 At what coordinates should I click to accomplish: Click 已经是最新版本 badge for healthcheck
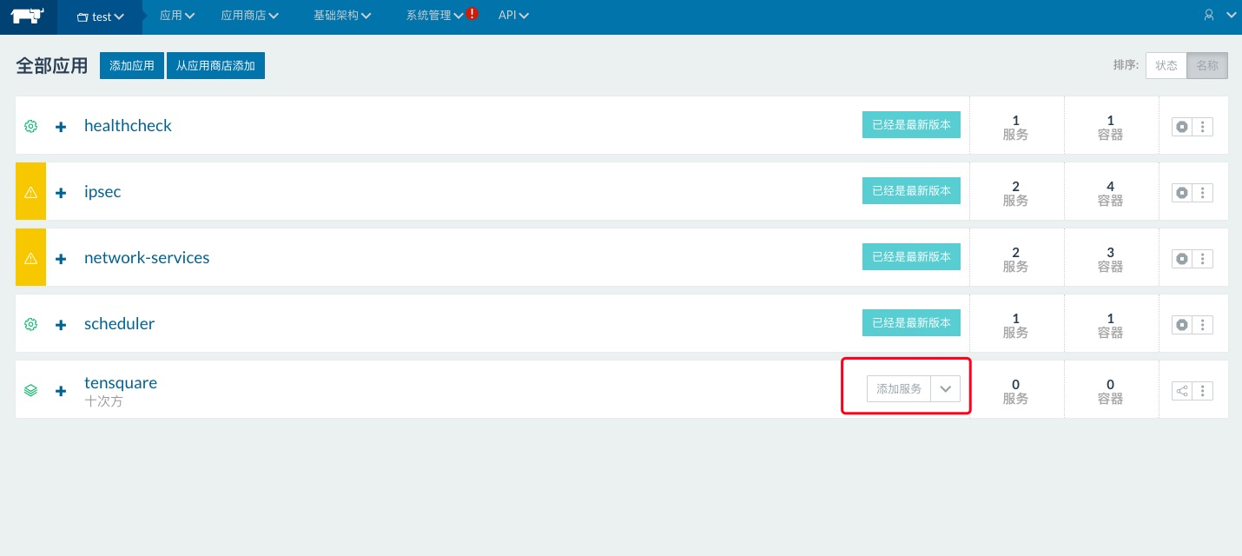point(911,124)
